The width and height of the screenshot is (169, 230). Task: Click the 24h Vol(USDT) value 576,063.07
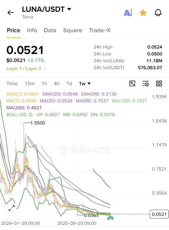pos(150,68)
